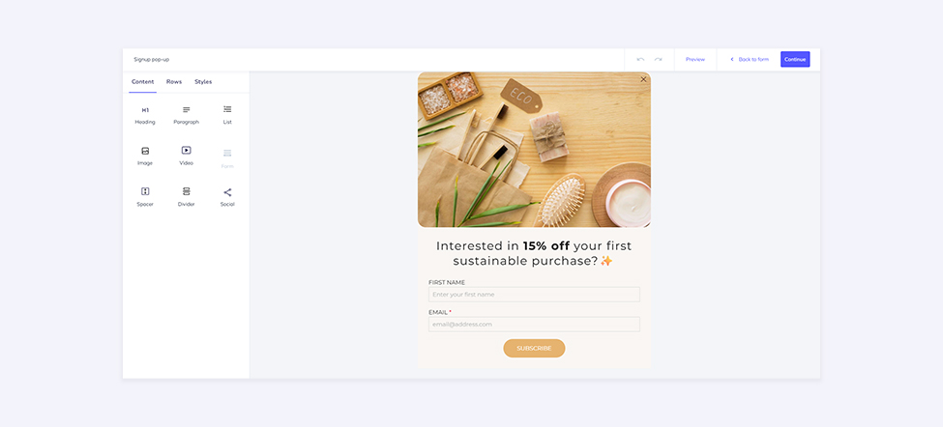
Task: Open the Styles tab
Action: [203, 82]
